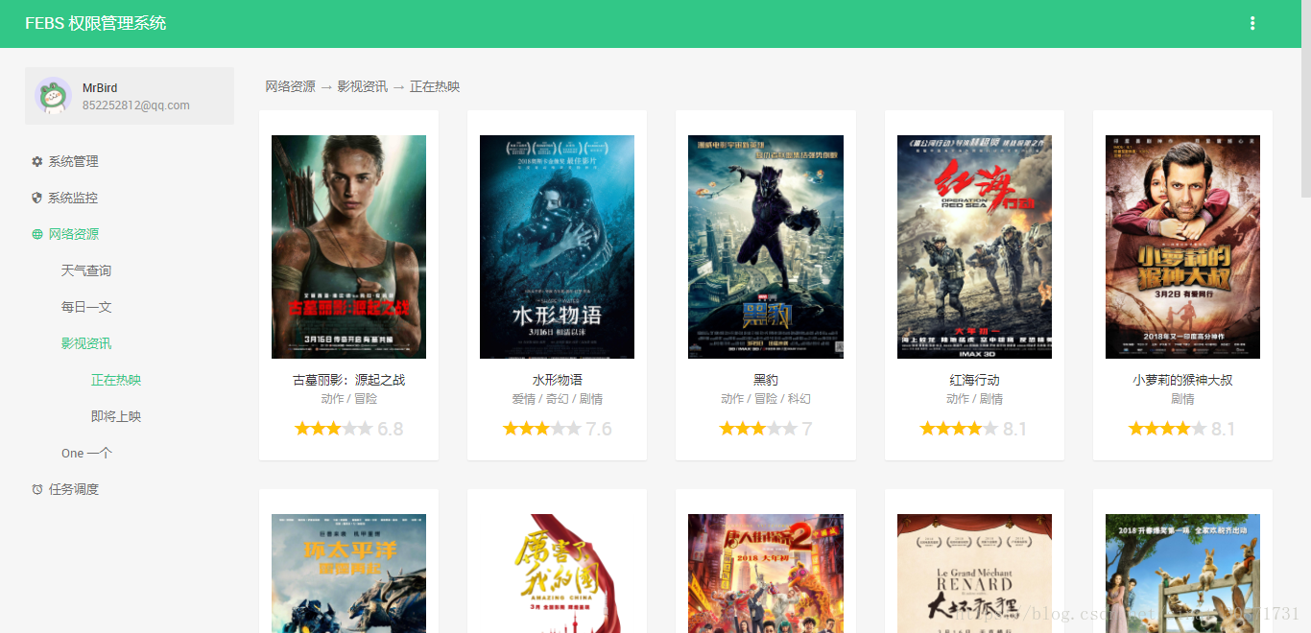Viewport: 1311px width, 633px height.
Task: Click the FEBS 权限管理系统 title
Action: (95, 23)
